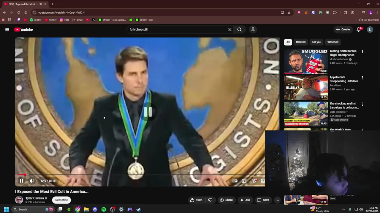This screenshot has width=380, height=213.
Task: Open more actions ellipsis below the video
Action: (x=277, y=200)
